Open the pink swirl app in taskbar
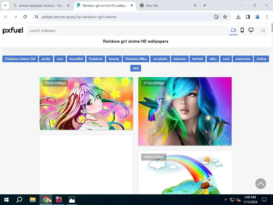273x205 pixels. click(59, 200)
